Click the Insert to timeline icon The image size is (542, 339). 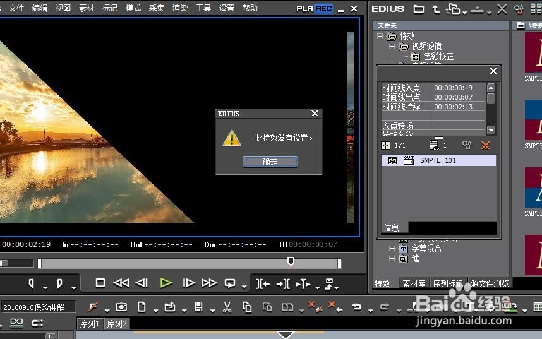point(263,284)
